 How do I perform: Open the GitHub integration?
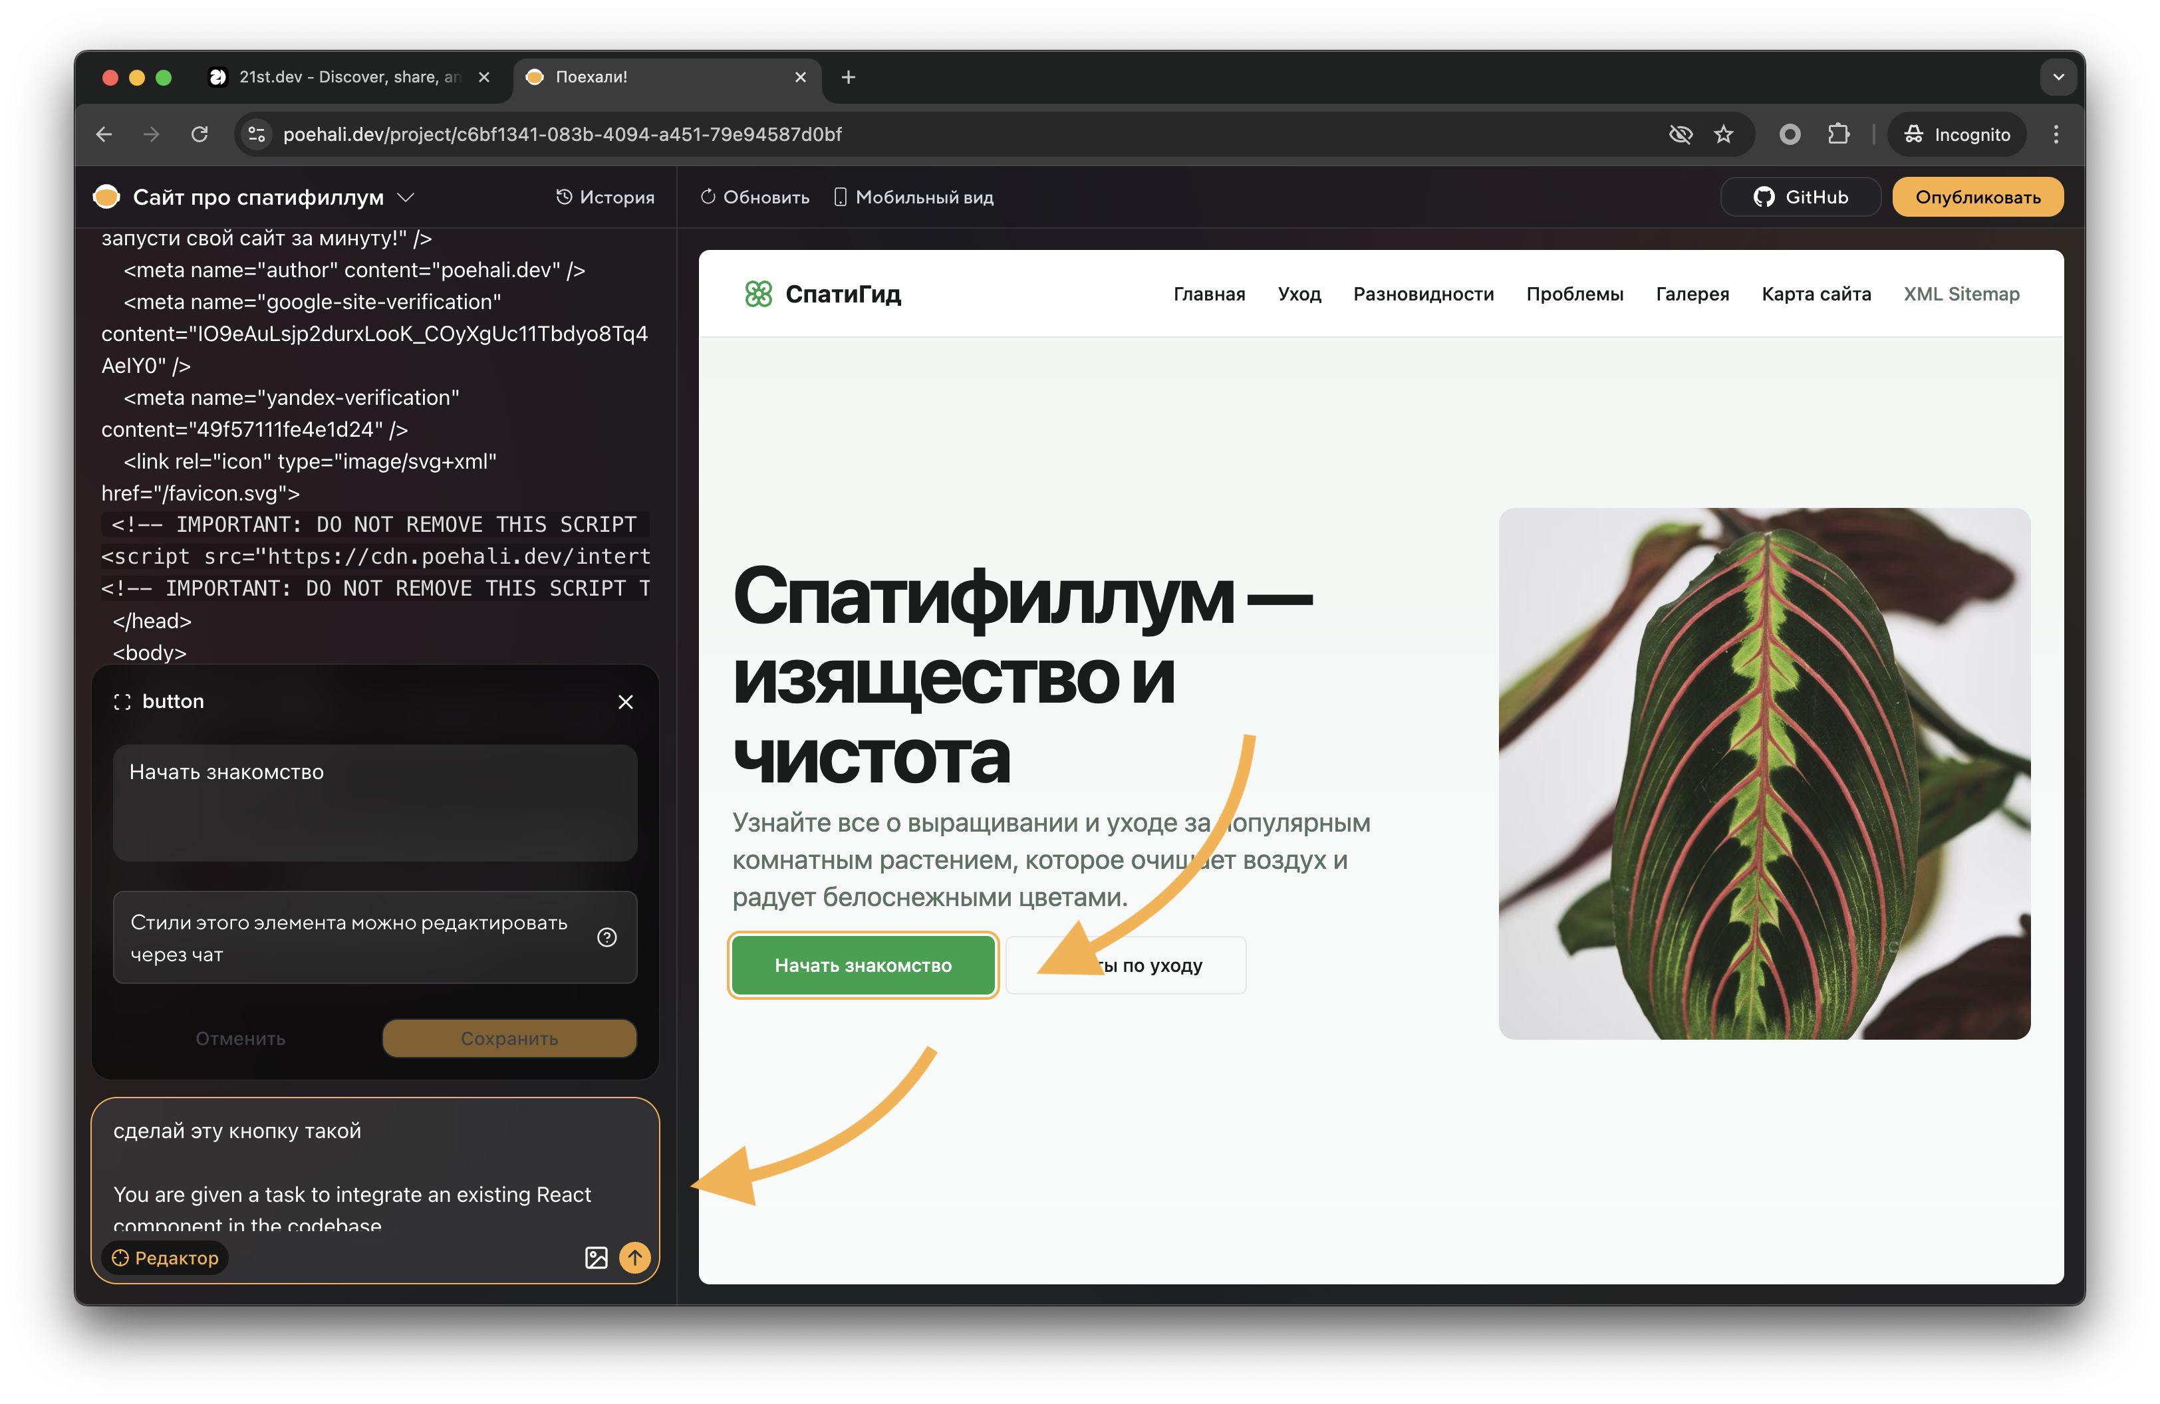pyautogui.click(x=1800, y=197)
